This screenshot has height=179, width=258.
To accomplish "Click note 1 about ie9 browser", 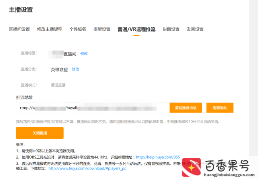I will click(46, 151).
